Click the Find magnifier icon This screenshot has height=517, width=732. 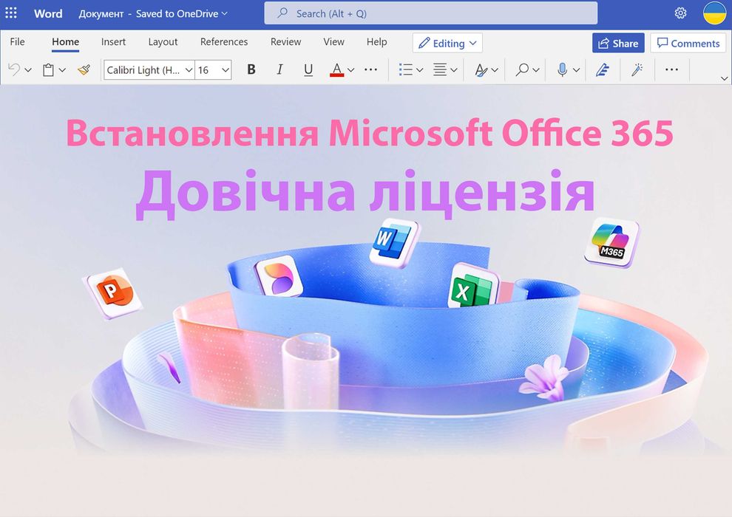coord(522,70)
